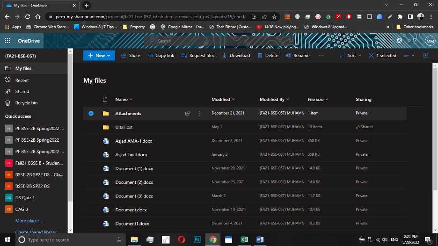Click the toolbar overflow ellipsis
This screenshot has width=438, height=246.
tap(321, 55)
